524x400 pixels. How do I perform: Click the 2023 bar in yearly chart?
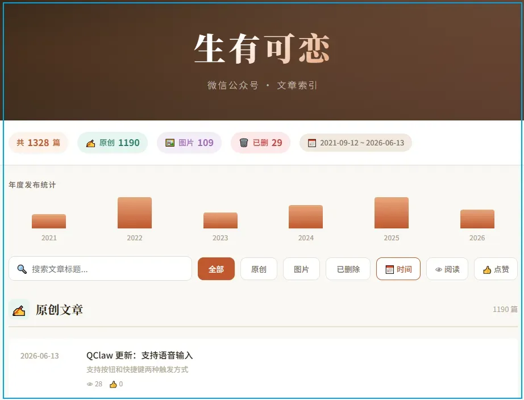(x=221, y=220)
